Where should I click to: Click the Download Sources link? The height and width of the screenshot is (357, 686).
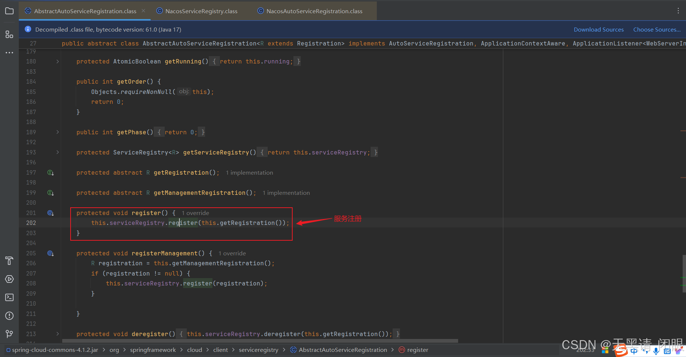(x=599, y=29)
